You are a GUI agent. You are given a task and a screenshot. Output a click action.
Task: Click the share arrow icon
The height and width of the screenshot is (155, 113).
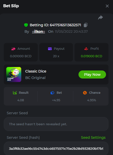[x=100, y=17]
